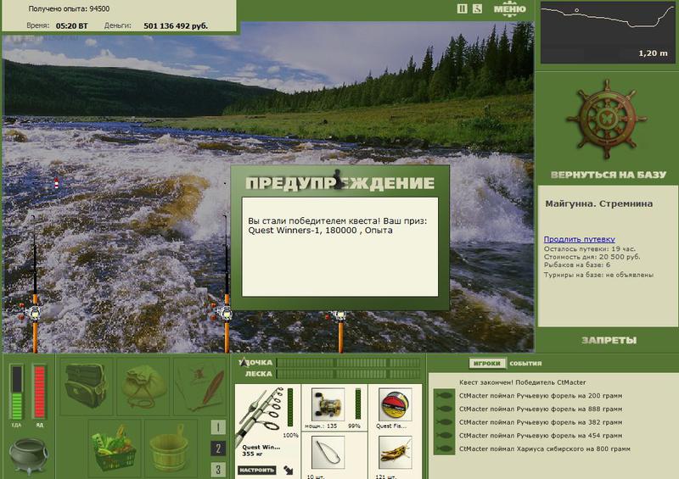This screenshot has height=479, width=679.
Task: Switch to the СОБЫТИЯ tab
Action: (525, 364)
